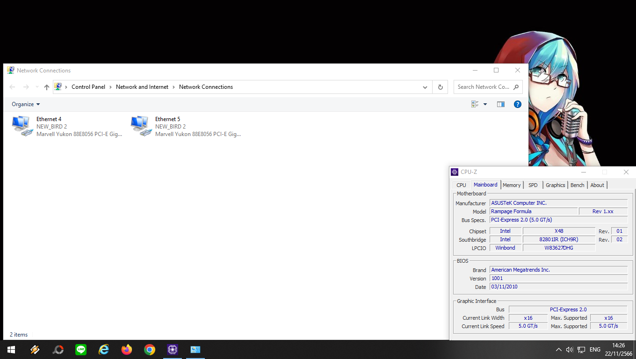Switch to CPU-Z taskbar button

coord(173,349)
